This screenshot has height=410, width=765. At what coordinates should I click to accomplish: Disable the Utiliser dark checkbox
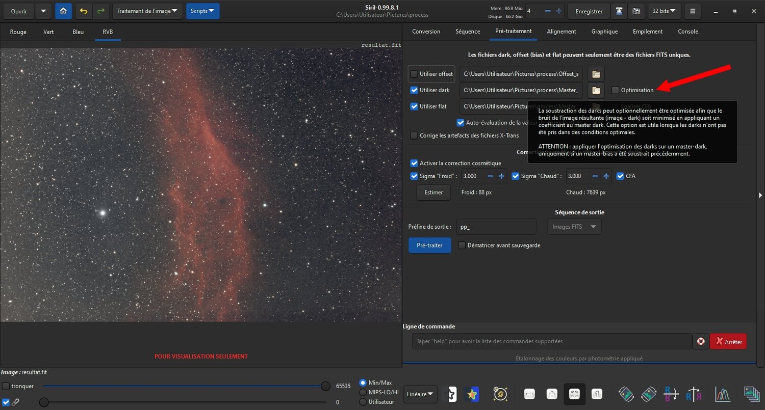(x=414, y=90)
